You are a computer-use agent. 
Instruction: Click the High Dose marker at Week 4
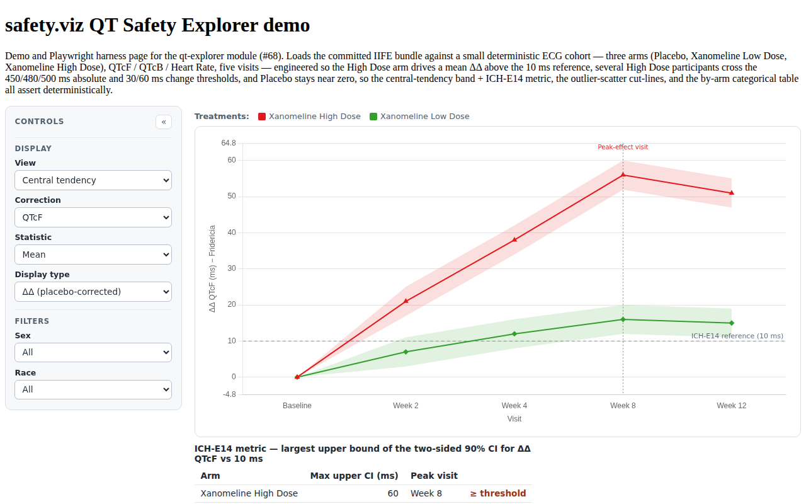point(514,239)
